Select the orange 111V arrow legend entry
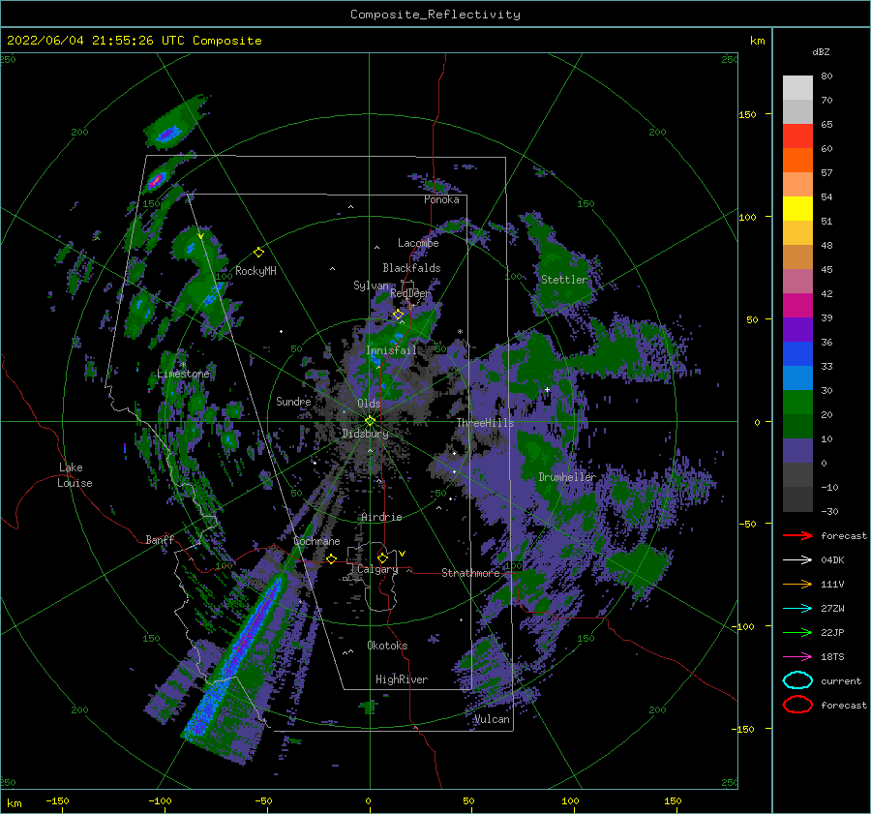This screenshot has width=871, height=814. coord(797,584)
